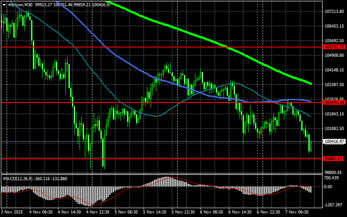Click the MACD scale value -1287.397
This screenshot has height=217, width=347.
tap(333, 205)
